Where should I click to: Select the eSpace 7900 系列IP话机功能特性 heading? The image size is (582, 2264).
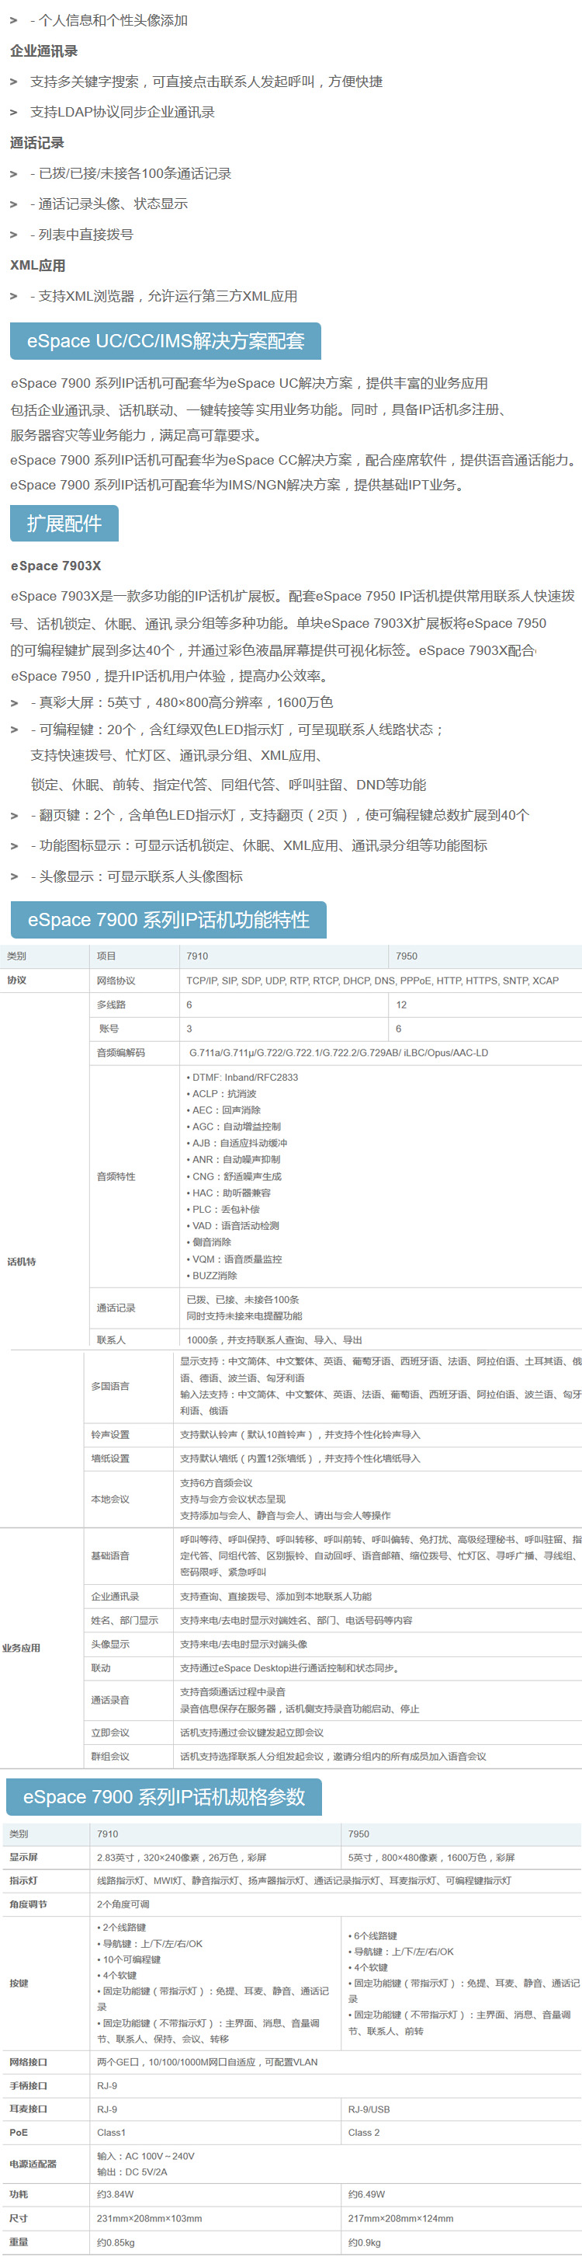click(x=168, y=920)
